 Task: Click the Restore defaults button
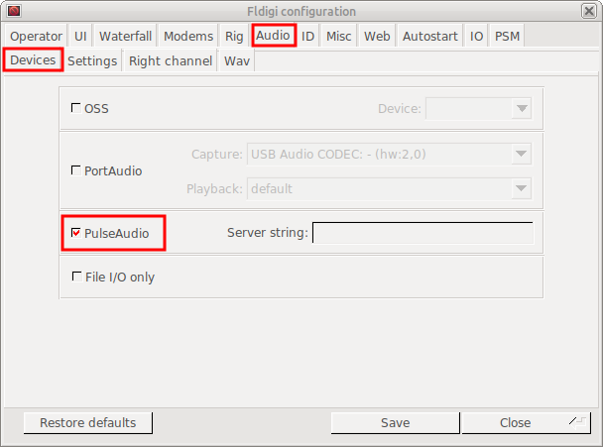pos(88,423)
